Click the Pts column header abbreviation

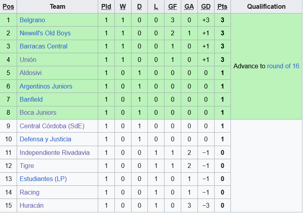223,6
